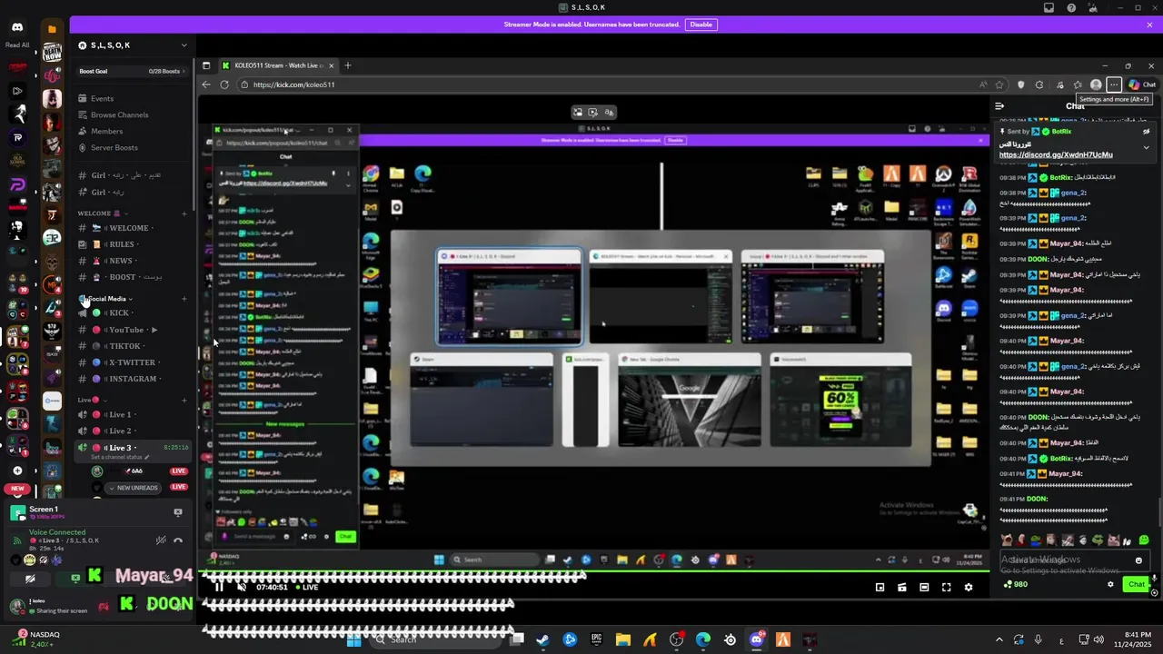Go back in the Edge browser

click(x=206, y=84)
